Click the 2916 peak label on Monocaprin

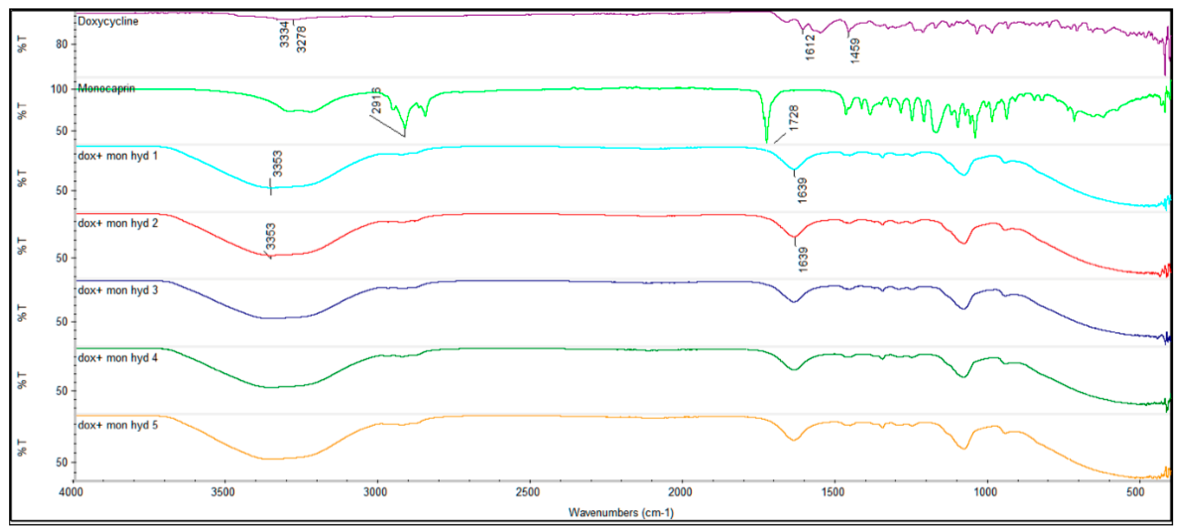(376, 100)
